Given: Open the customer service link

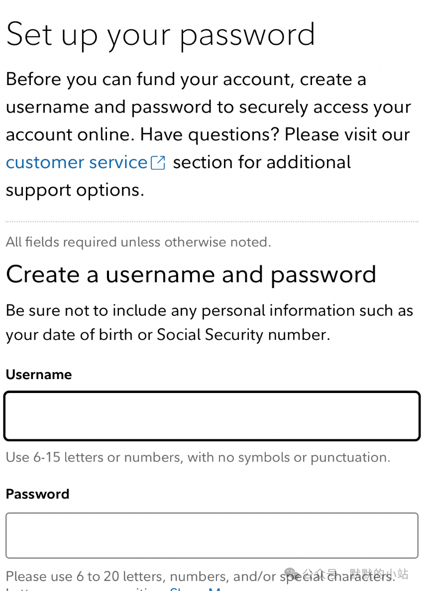Looking at the screenshot, I should click(x=77, y=163).
